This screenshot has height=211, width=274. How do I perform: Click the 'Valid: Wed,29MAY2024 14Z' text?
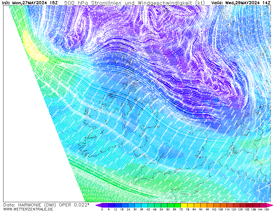[241, 3]
